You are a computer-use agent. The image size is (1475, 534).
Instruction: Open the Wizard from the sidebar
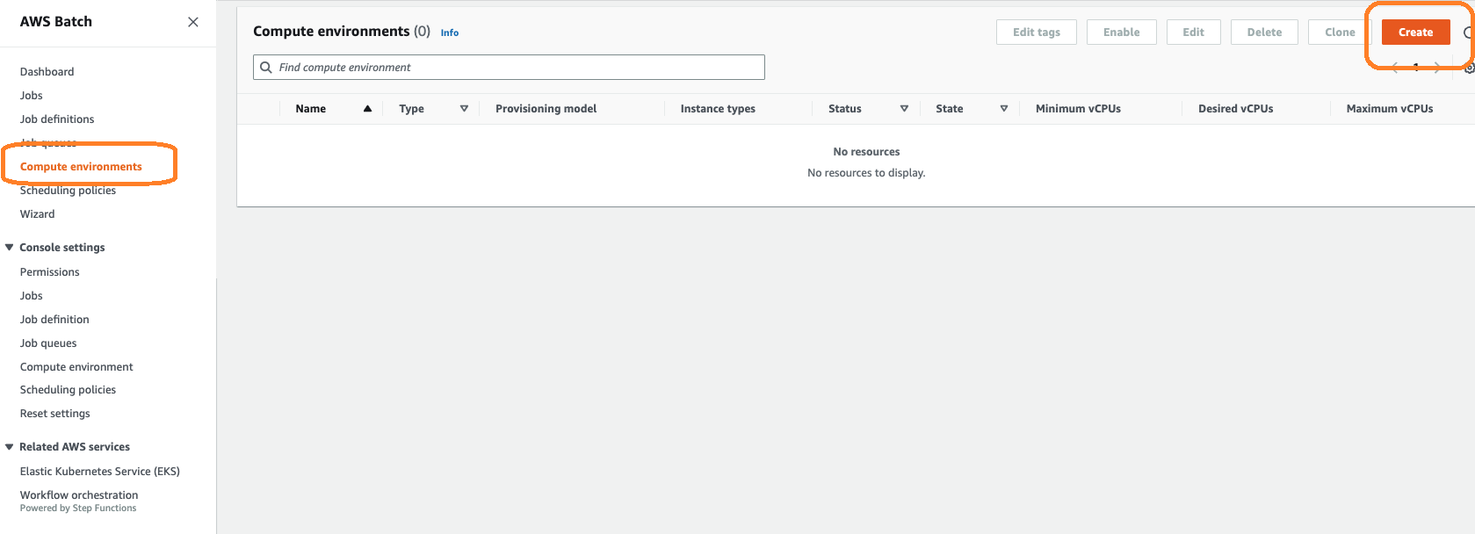point(37,214)
